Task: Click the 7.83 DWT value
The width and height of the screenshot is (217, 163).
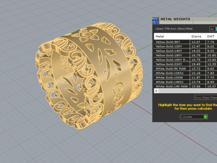Action: pos(211,73)
